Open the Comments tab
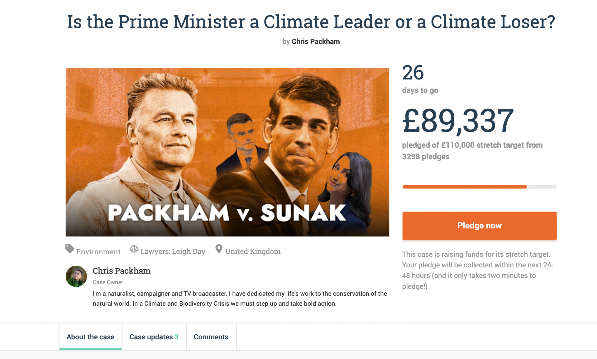 click(211, 337)
